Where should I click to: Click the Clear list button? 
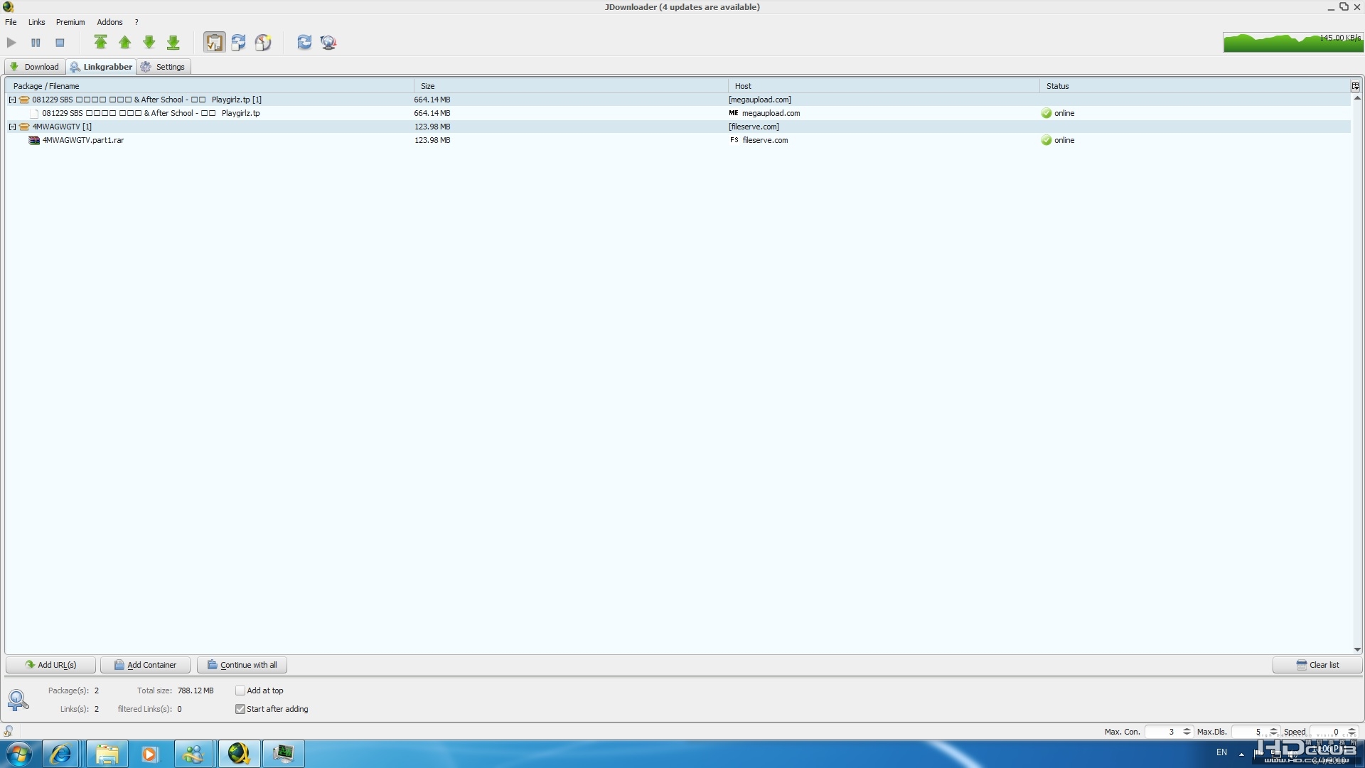click(x=1317, y=665)
